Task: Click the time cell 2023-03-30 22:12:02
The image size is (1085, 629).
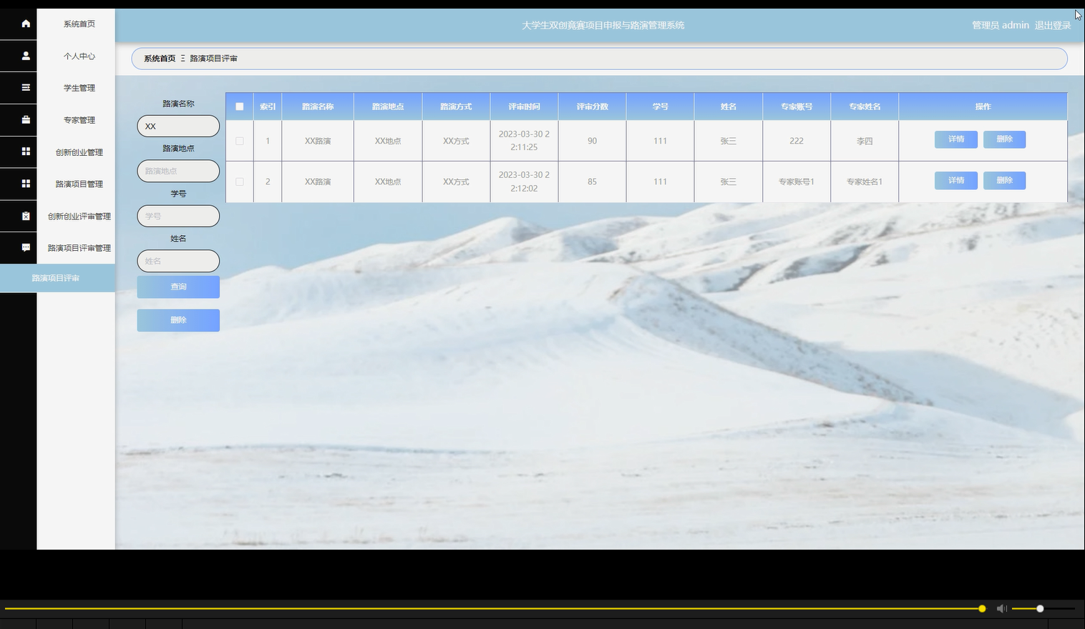Action: click(x=525, y=182)
